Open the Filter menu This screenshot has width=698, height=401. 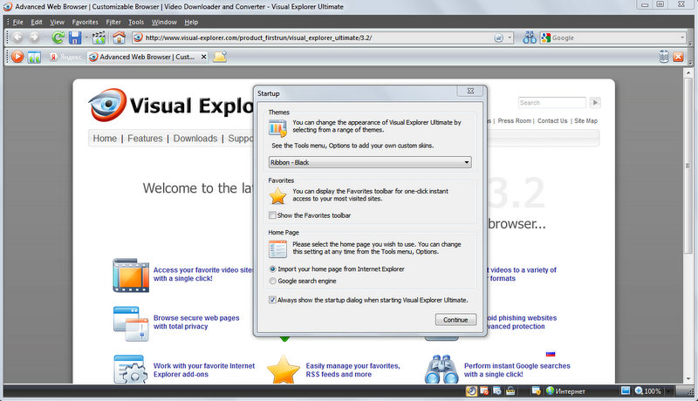point(113,22)
